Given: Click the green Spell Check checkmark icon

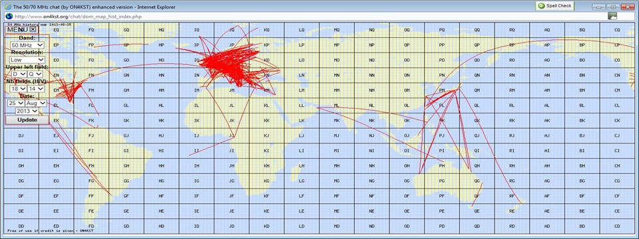Looking at the screenshot, I should [540, 6].
